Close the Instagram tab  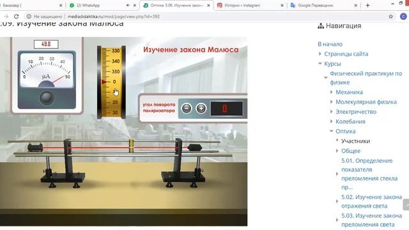click(x=282, y=5)
